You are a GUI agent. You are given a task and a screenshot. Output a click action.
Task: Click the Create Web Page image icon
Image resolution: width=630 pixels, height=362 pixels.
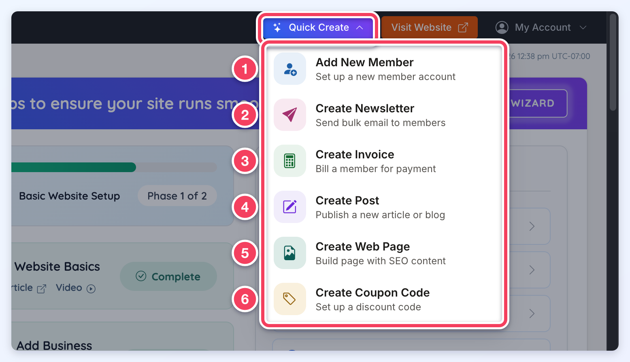click(290, 253)
